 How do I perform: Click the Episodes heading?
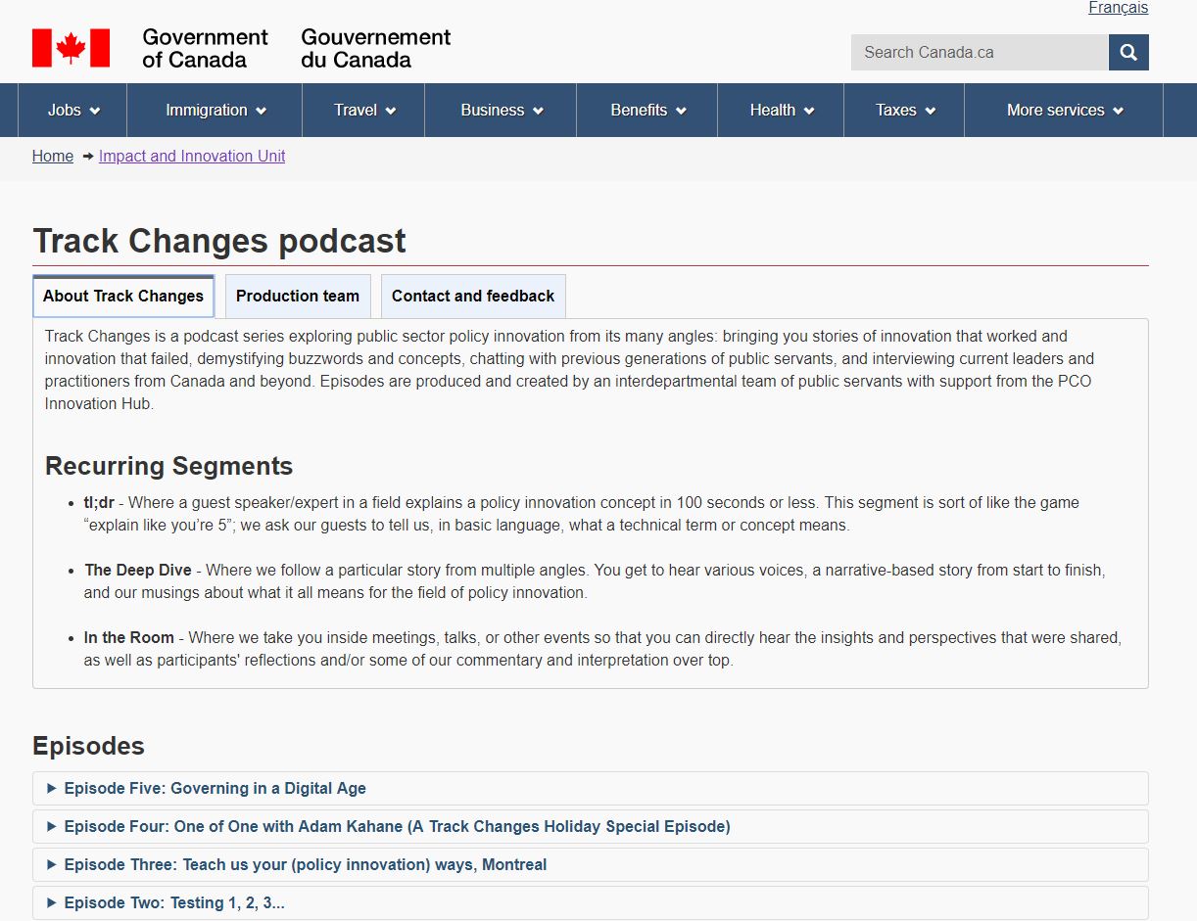coord(88,746)
